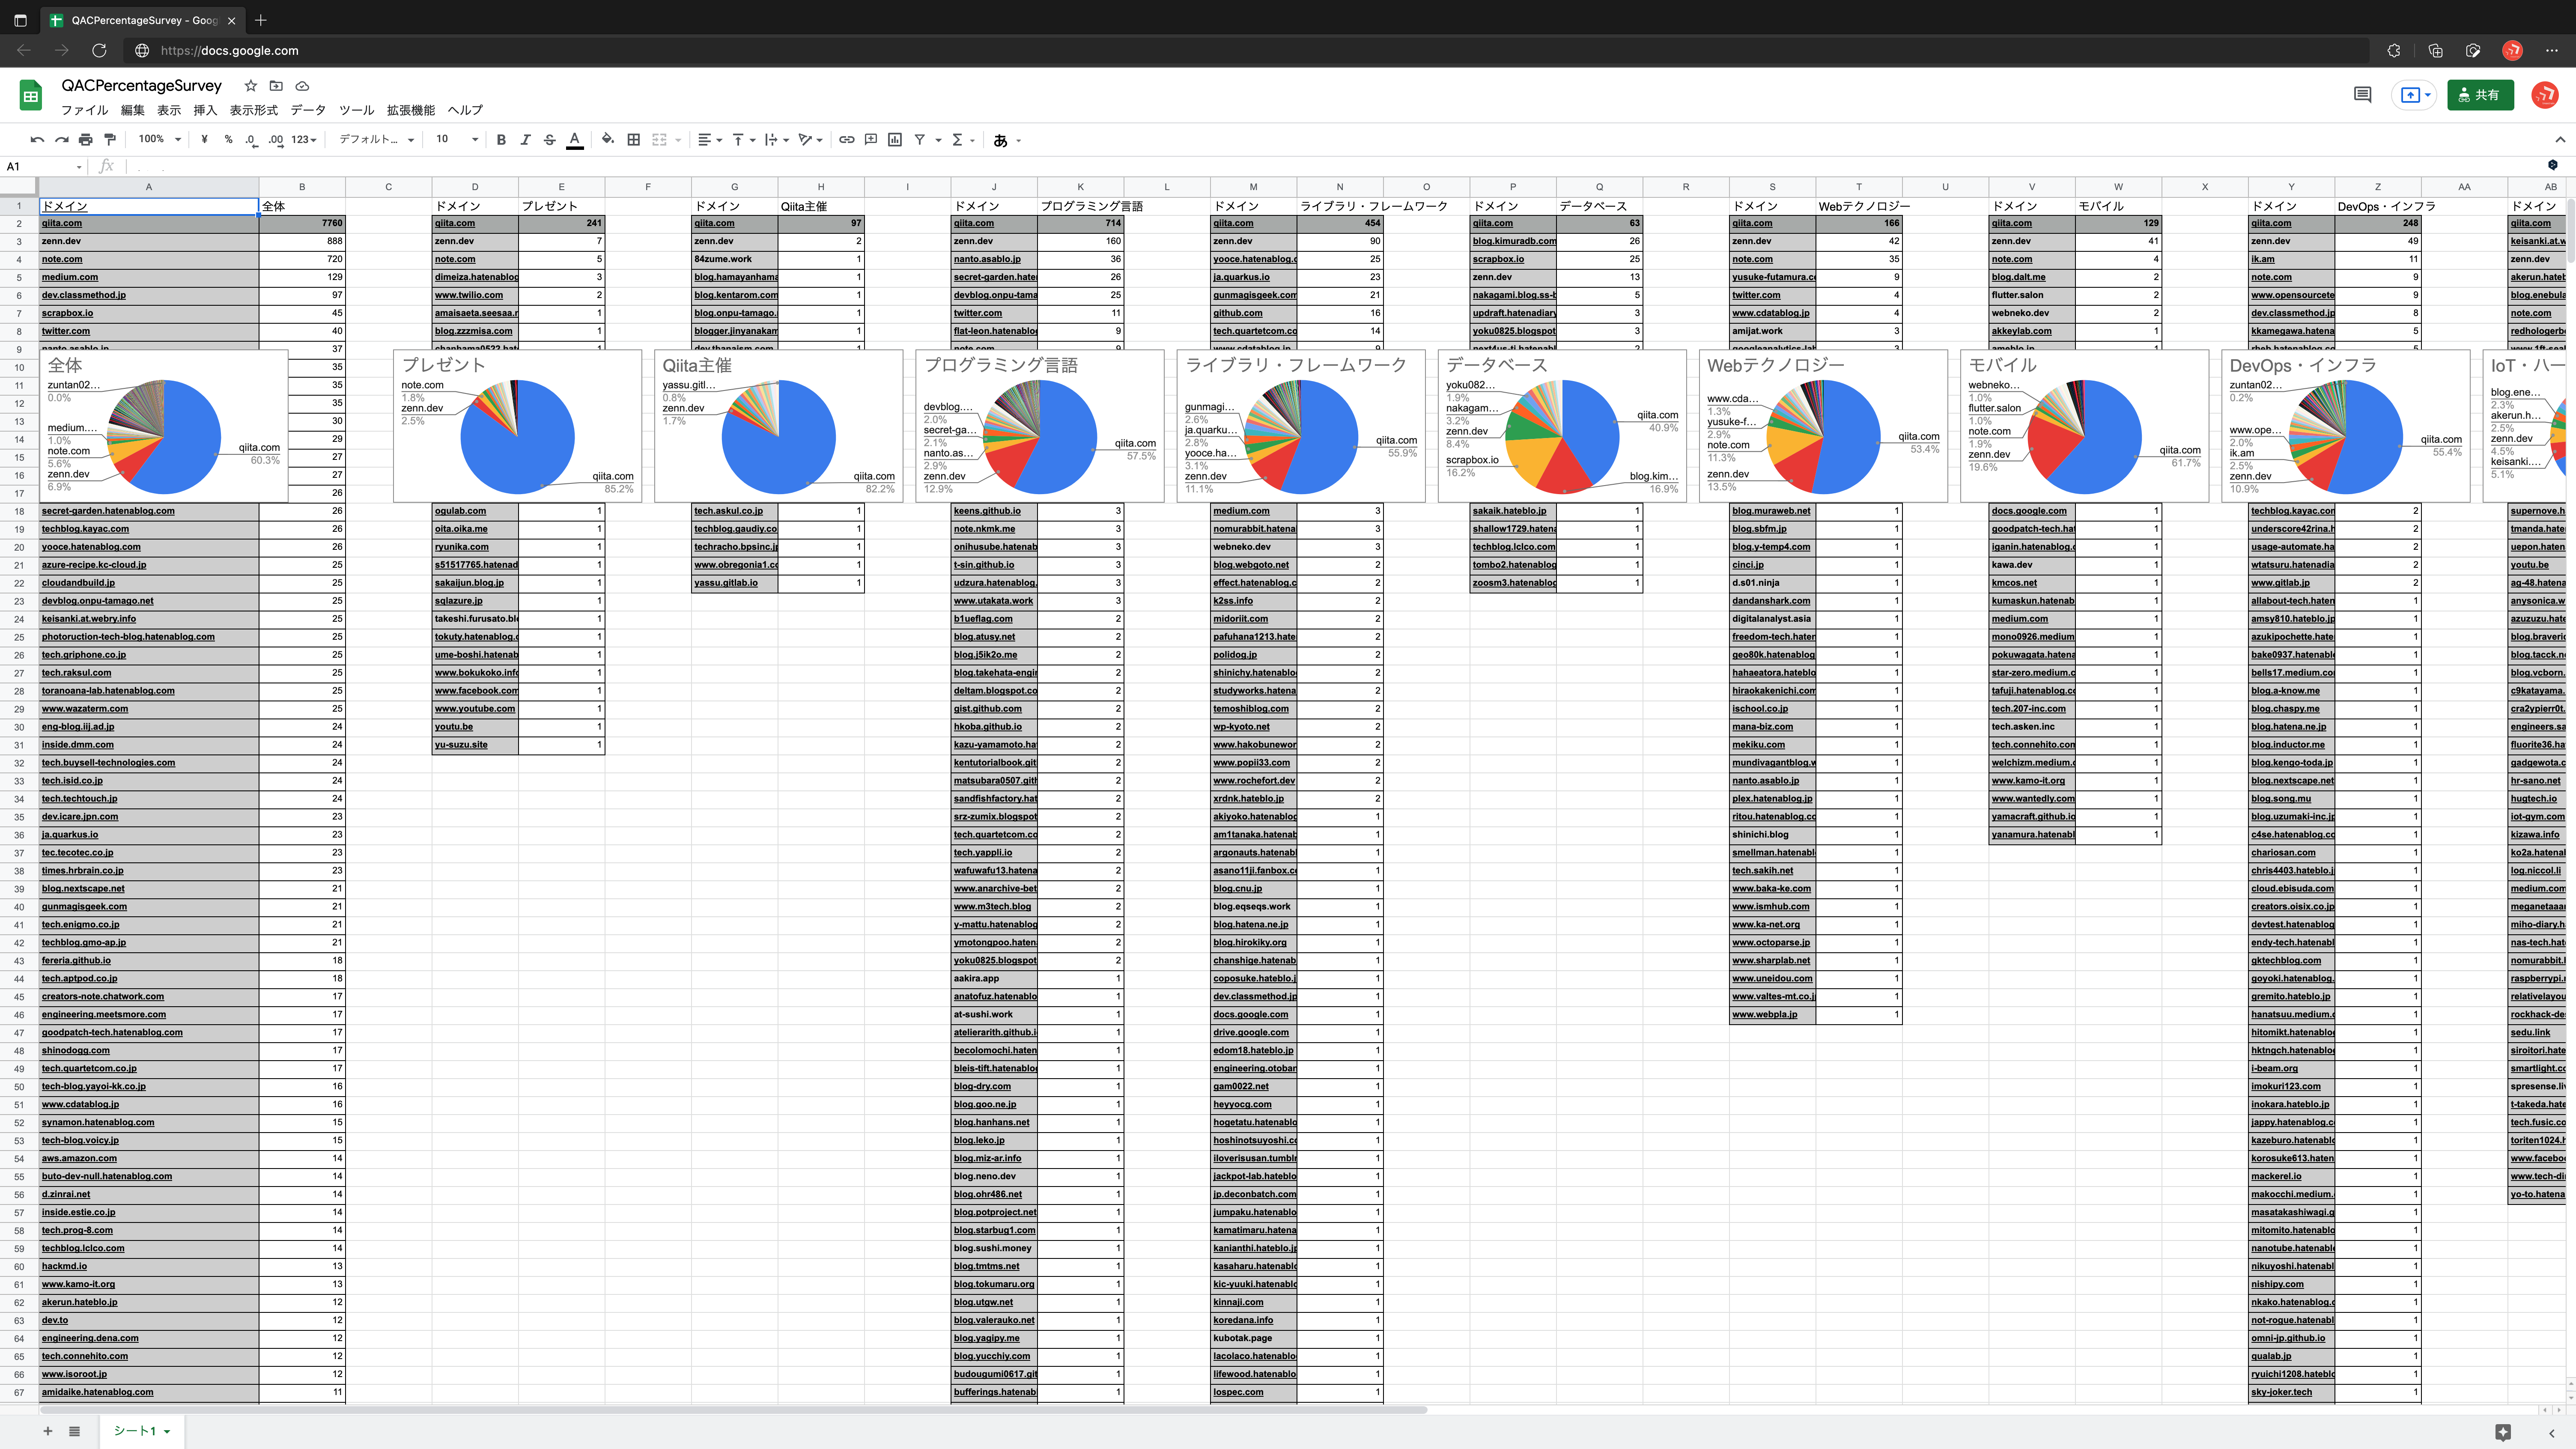Click the insert chart icon
This screenshot has height=1449, width=2576.
coord(895,140)
